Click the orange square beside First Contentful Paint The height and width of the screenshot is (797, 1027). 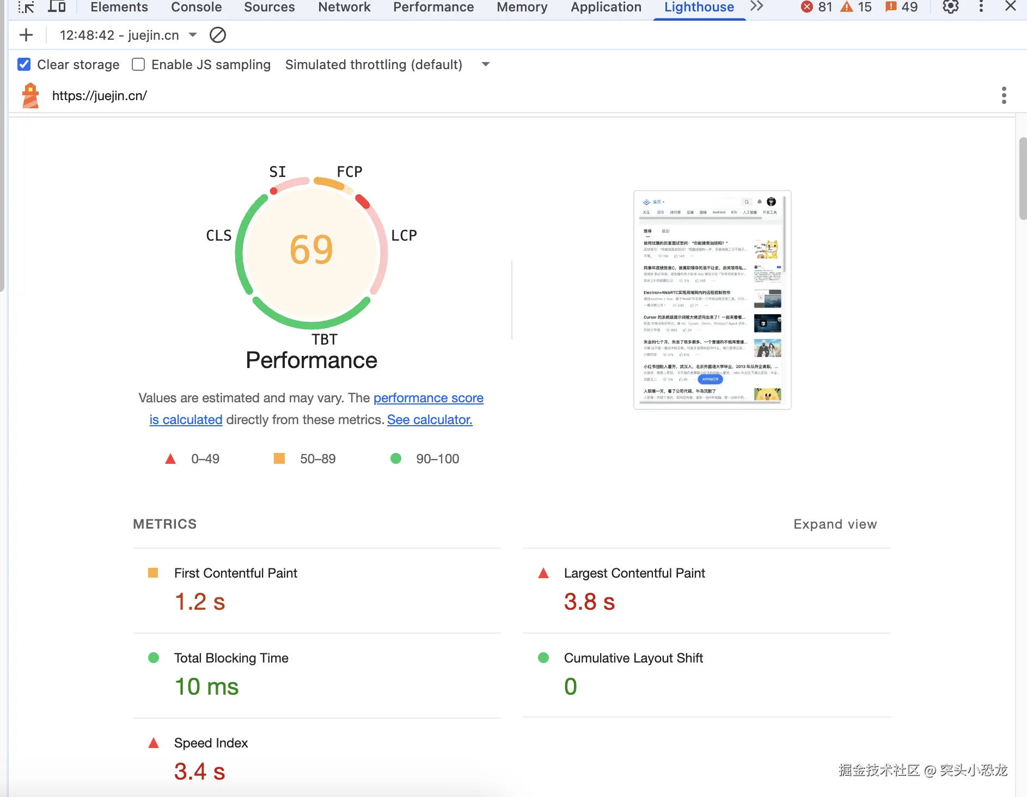[153, 573]
